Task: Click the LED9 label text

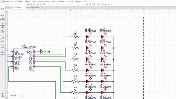Action: click(103, 73)
